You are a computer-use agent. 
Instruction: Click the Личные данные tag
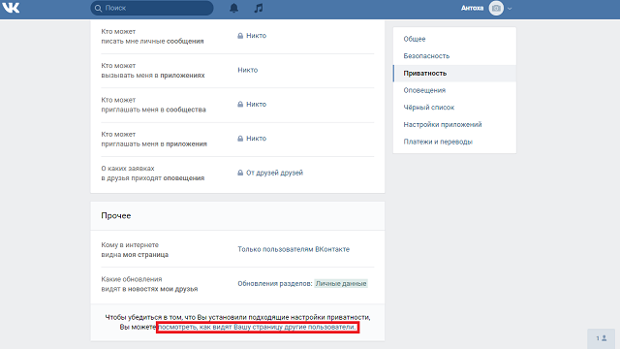(x=341, y=283)
